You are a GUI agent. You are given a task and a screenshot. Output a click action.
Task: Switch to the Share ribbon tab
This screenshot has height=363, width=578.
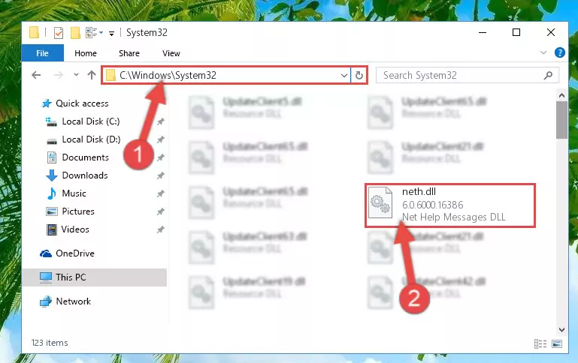129,53
